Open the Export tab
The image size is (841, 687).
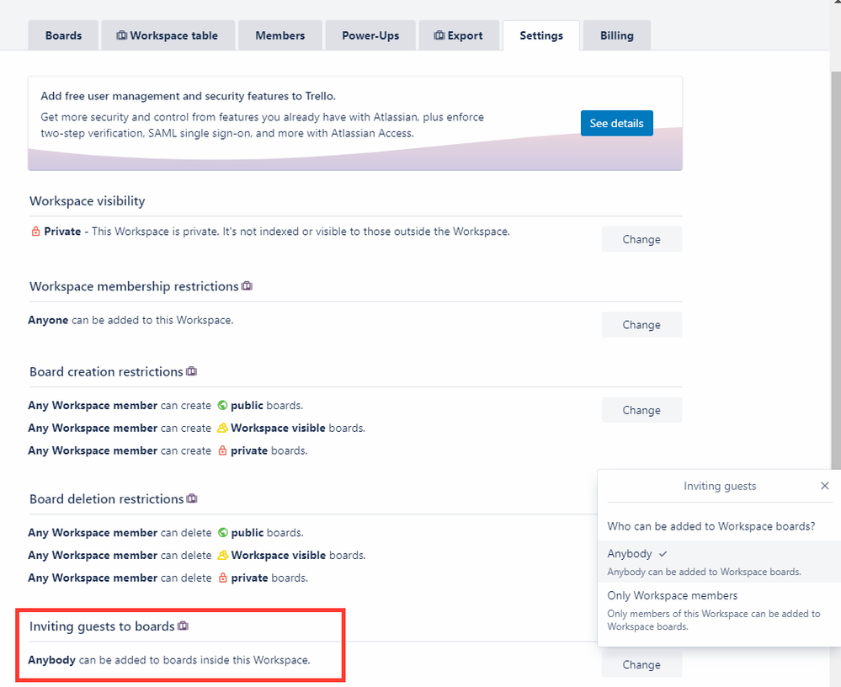[459, 35]
